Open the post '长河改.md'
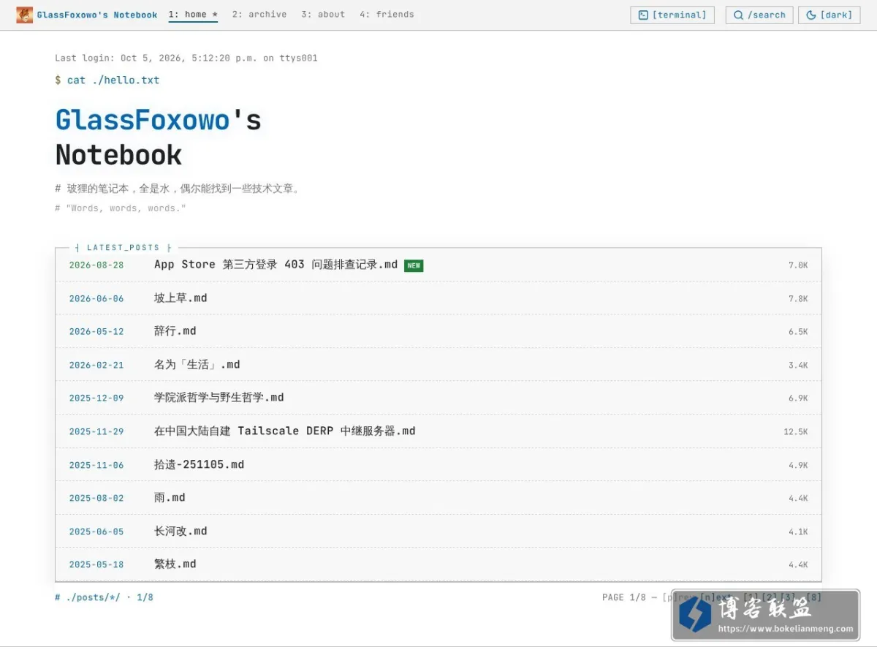Screen dimensions: 877x658 pos(181,532)
